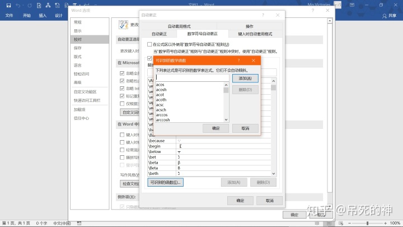
Task: Enable 在公式区以外使用数学符号自动更正规则 checkbox
Action: [x=149, y=44]
